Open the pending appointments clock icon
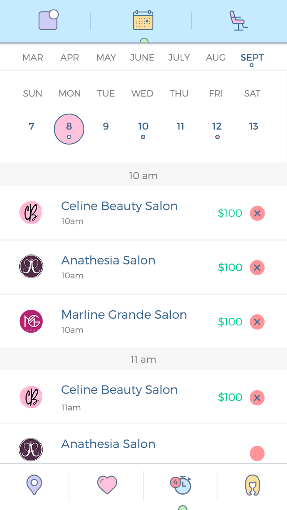This screenshot has width=287, height=510. [x=181, y=485]
